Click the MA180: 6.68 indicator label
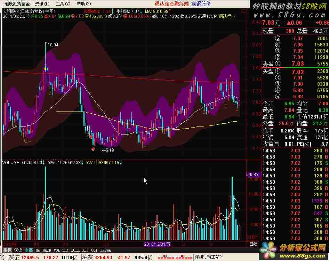The image size is (329, 261). 157,11
